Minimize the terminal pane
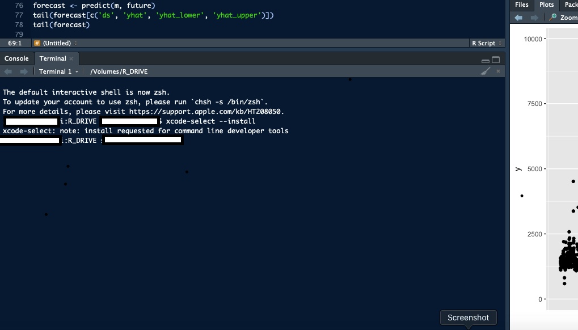Viewport: 578px width, 330px height. click(x=486, y=61)
